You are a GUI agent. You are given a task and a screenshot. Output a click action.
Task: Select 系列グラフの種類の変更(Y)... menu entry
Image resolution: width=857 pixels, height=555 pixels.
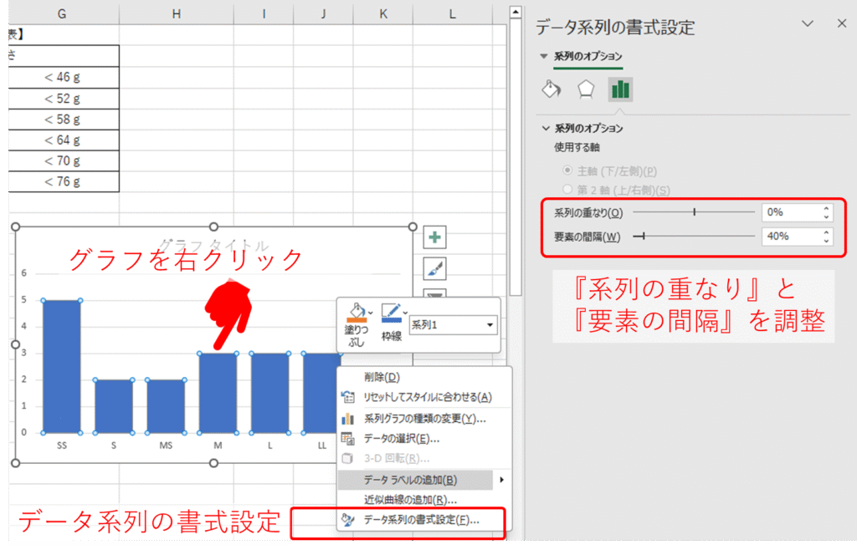(x=424, y=419)
